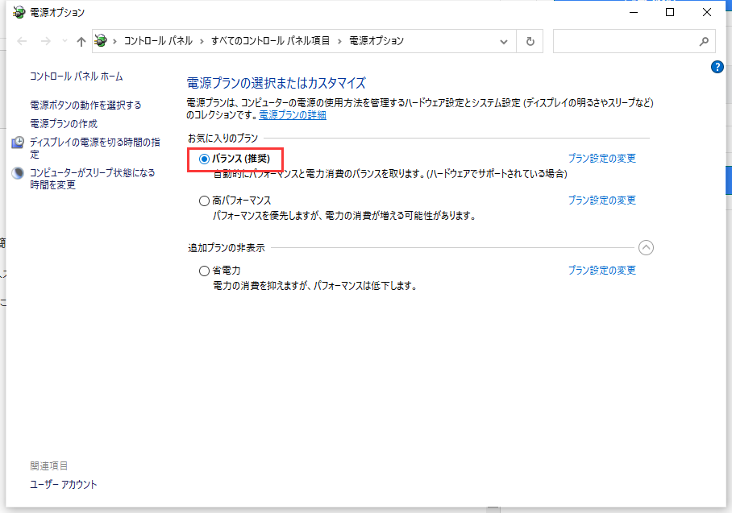Select the 省電力 power plan
Viewport: 732px width, 513px height.
pyautogui.click(x=204, y=271)
